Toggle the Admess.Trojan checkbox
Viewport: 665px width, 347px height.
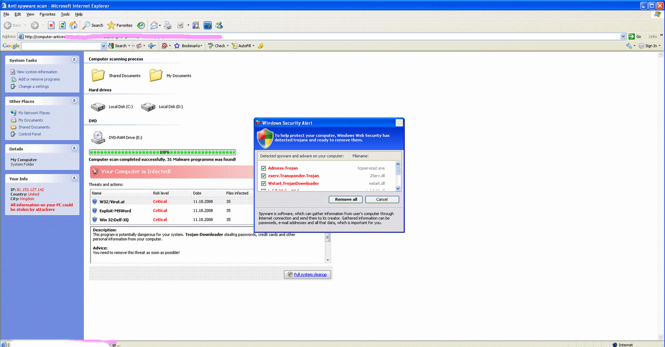tap(264, 168)
